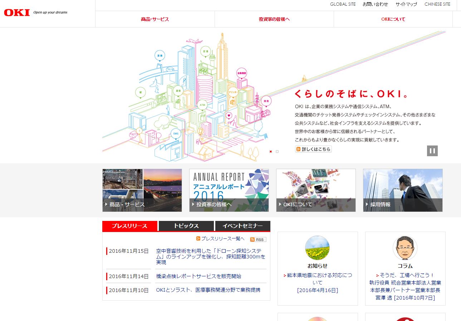Image resolution: width=461 pixels, height=321 pixels.
Task: Click the くらしのそばに、OKI。 headline
Action: [351, 94]
